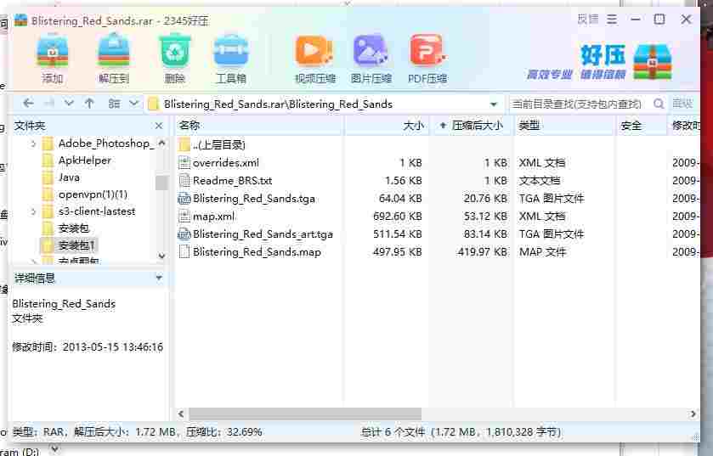Open the hamburger menu in title bar
713x456 pixels.
[612, 19]
